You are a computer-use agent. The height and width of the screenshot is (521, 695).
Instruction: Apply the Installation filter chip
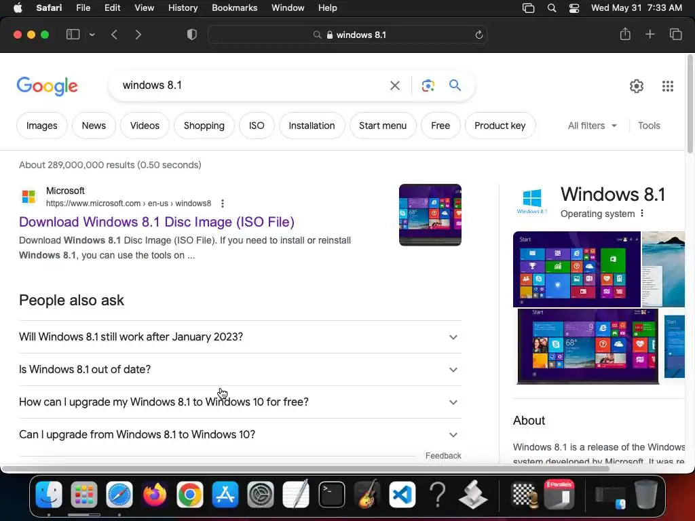[312, 126]
